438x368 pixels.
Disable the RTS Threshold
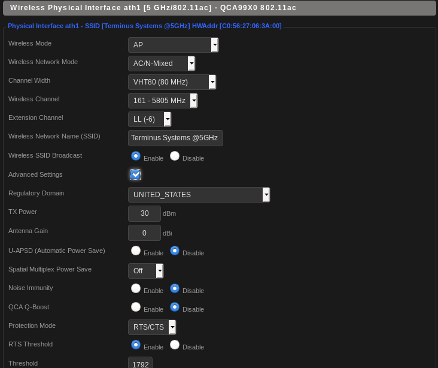pyautogui.click(x=175, y=345)
